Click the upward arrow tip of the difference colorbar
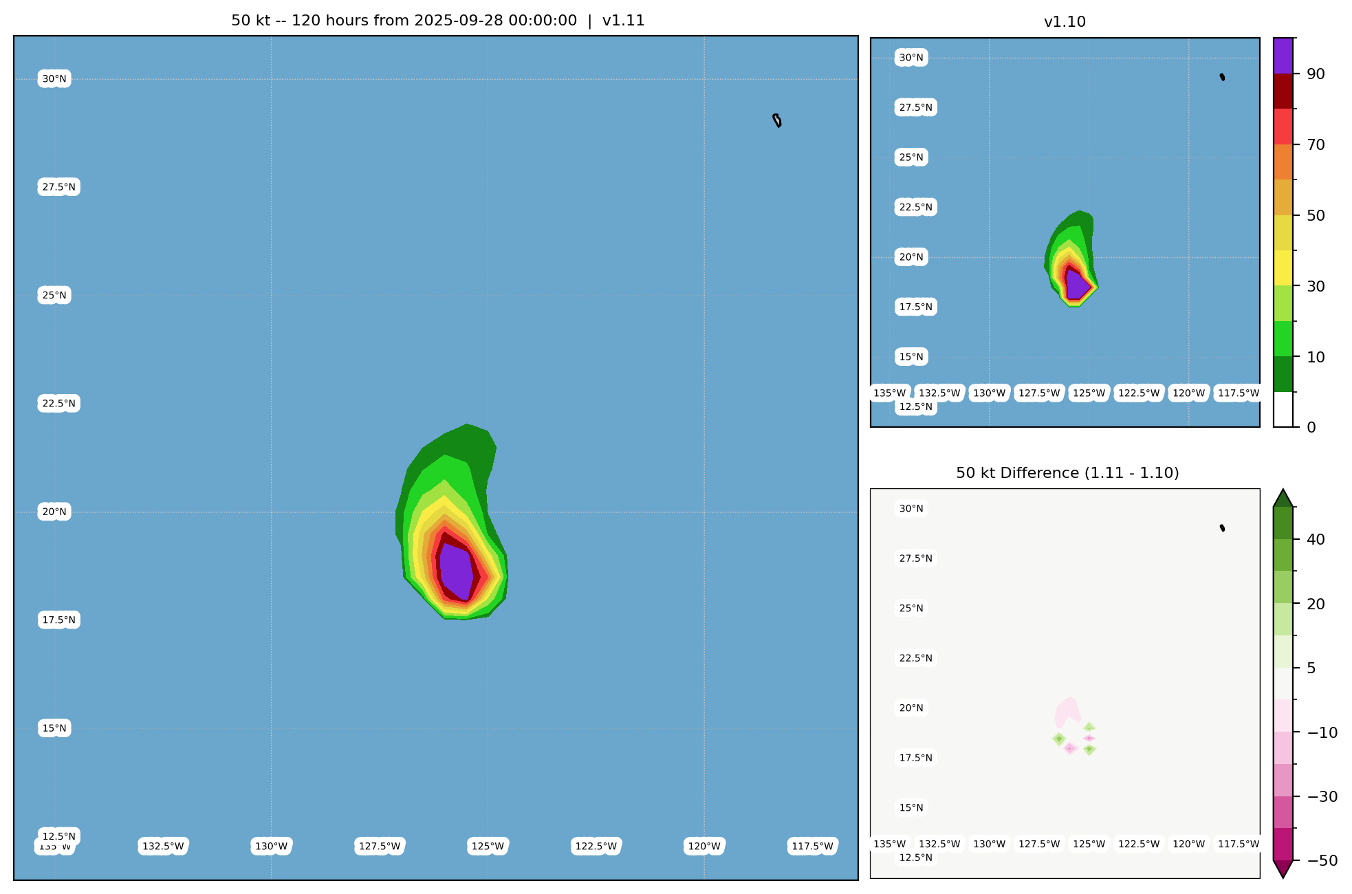The height and width of the screenshot is (894, 1352). pyautogui.click(x=1283, y=494)
